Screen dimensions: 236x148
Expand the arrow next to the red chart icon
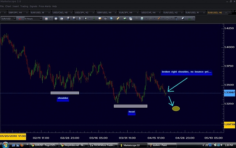pos(23,19)
